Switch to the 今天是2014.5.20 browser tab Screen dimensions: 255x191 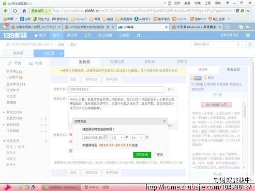click(197, 27)
